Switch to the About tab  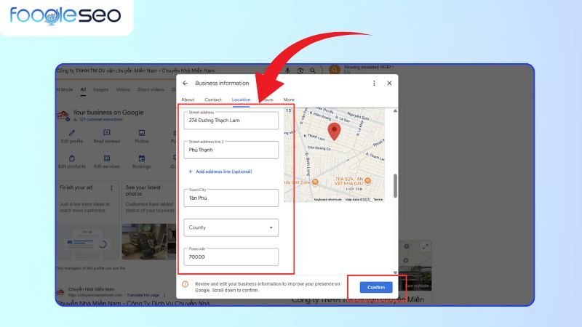click(x=188, y=100)
